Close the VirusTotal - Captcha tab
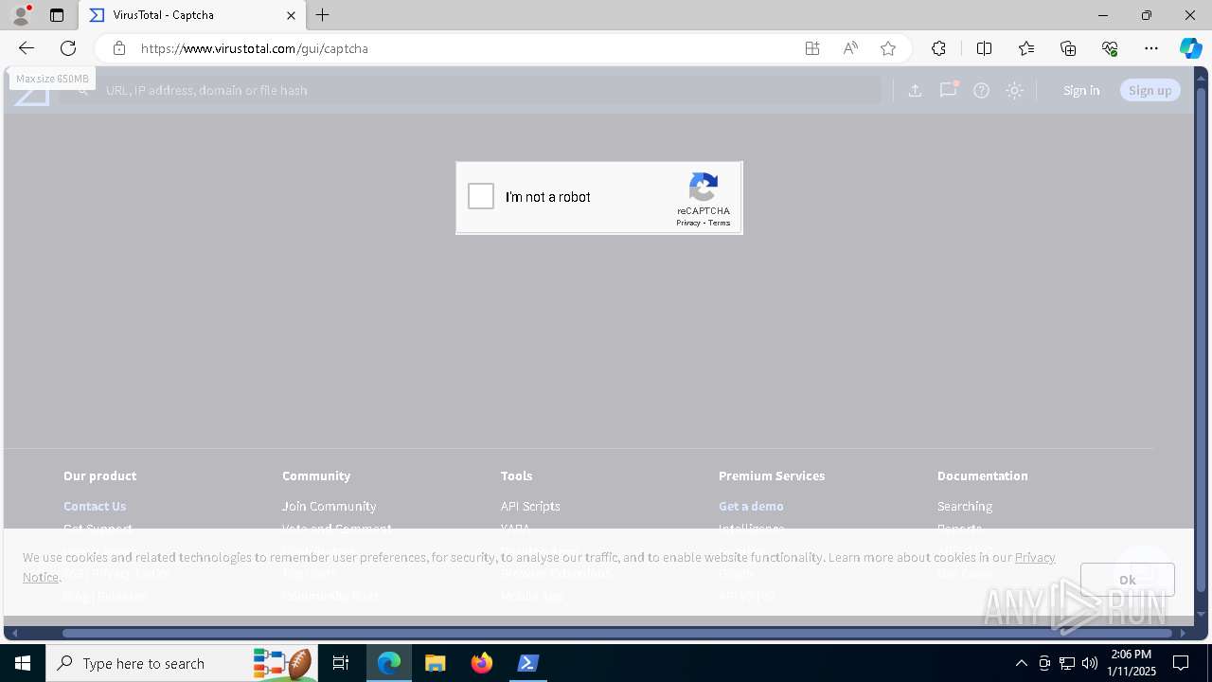Screen dimensions: 1212x682 291,15
